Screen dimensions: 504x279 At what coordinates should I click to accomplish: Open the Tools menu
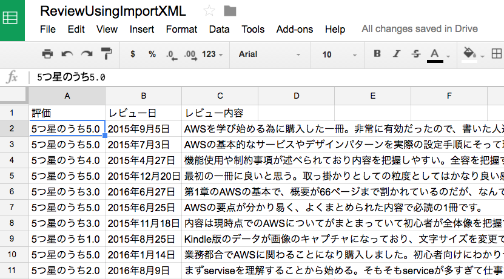(x=253, y=30)
